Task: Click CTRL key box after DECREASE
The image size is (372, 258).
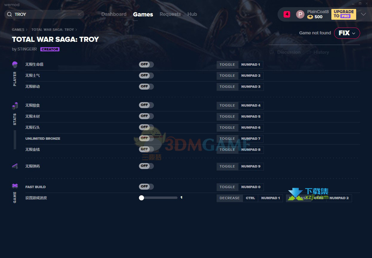Action: pyautogui.click(x=250, y=198)
